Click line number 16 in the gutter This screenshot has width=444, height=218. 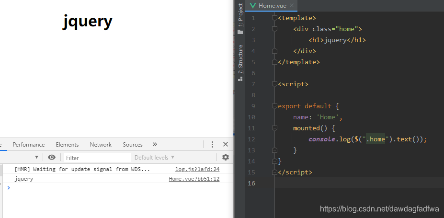click(x=251, y=183)
